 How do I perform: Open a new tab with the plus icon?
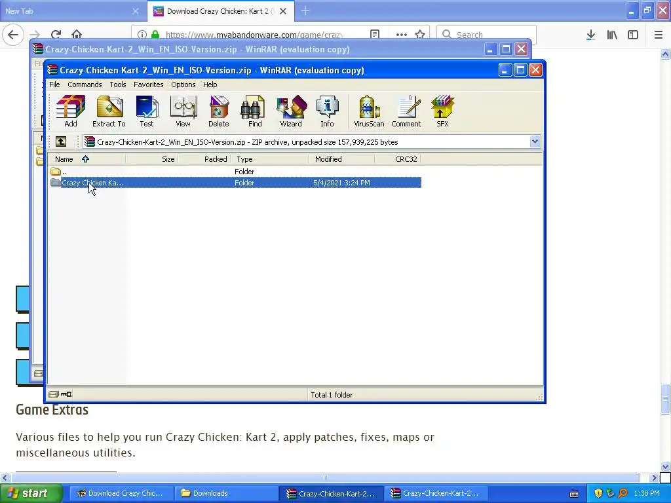tap(305, 11)
